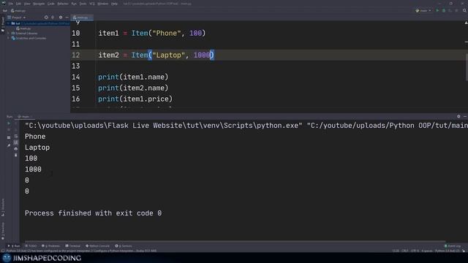Open the Window menu
The image size is (468, 263).
[103, 4]
